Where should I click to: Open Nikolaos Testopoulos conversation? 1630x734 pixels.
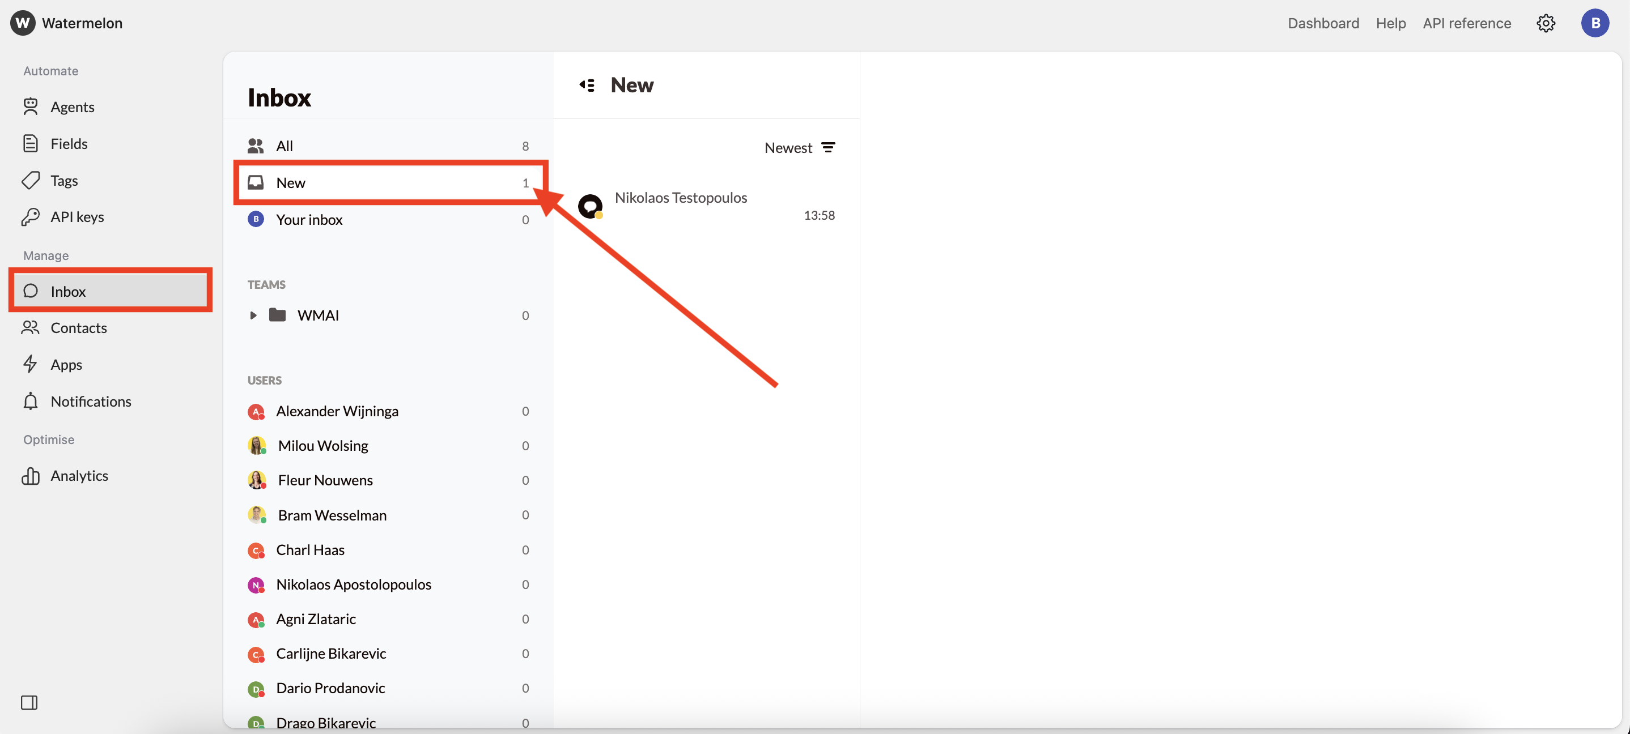tap(680, 198)
